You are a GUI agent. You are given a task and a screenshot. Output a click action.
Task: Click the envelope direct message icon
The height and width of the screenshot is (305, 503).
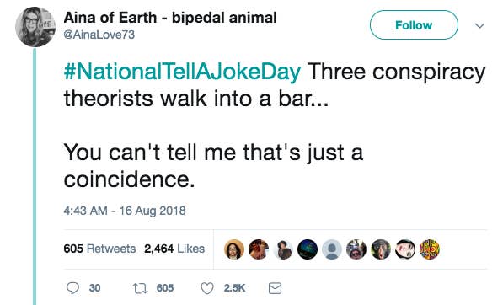click(275, 288)
